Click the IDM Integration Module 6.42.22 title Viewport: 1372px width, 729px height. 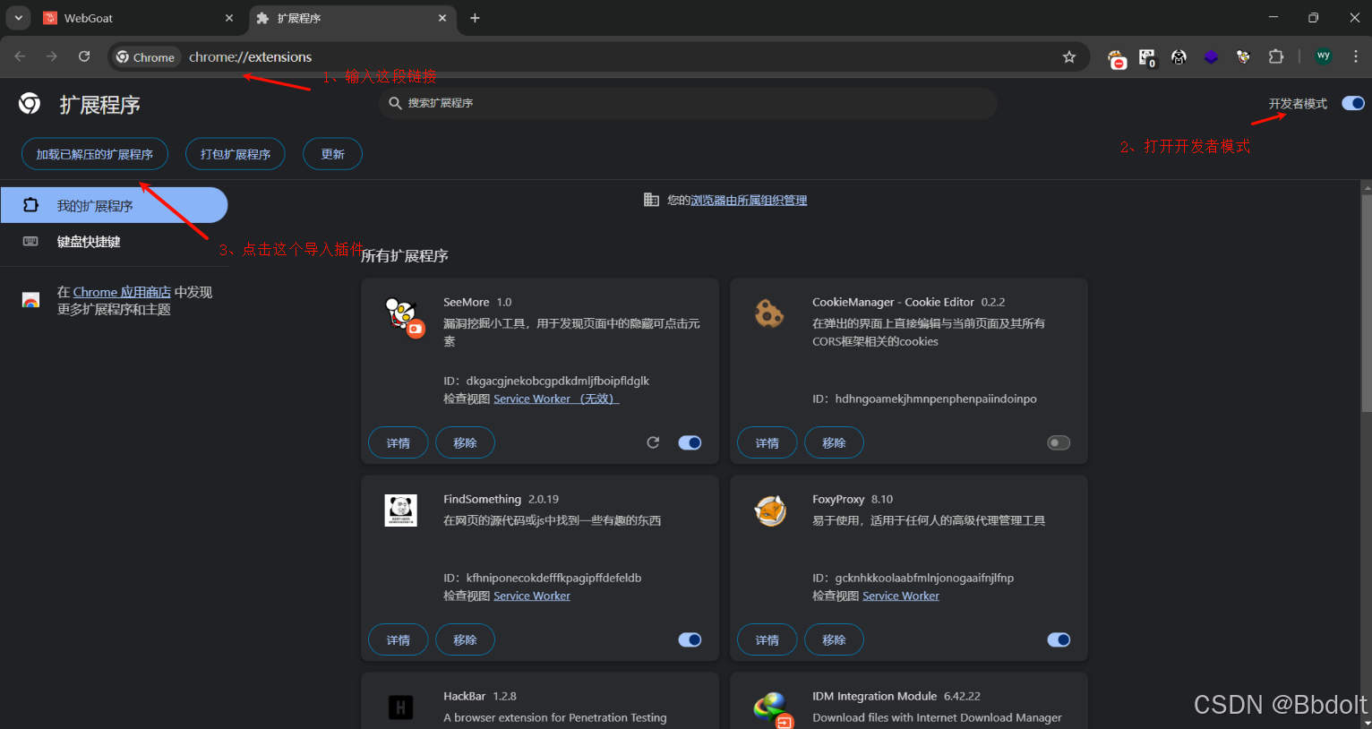tap(896, 696)
